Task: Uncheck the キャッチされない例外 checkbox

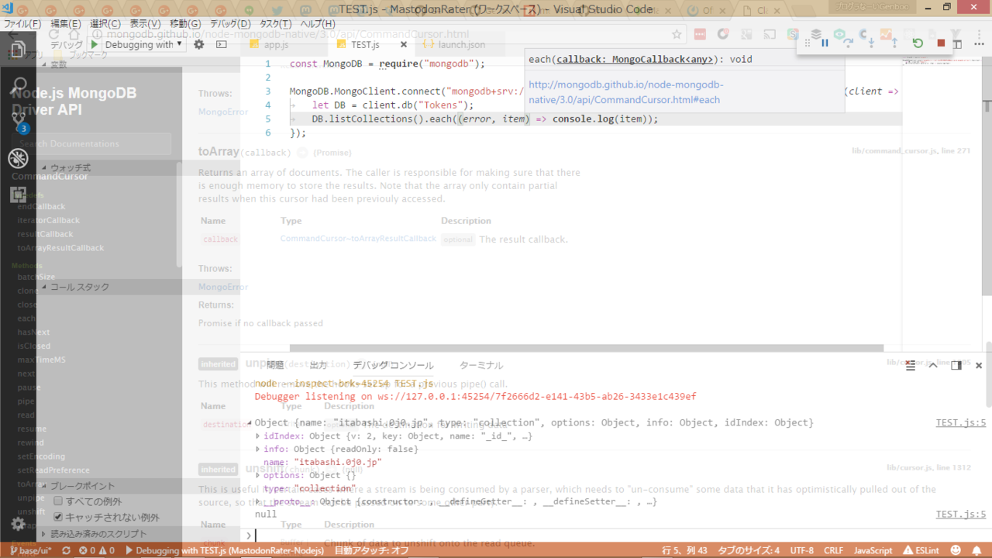Action: pyautogui.click(x=58, y=517)
